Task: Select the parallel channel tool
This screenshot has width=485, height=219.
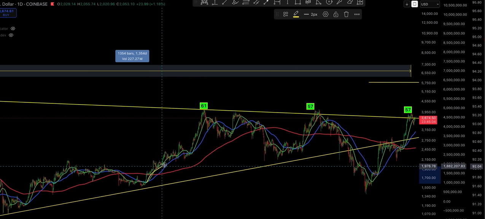Action: 256,2
